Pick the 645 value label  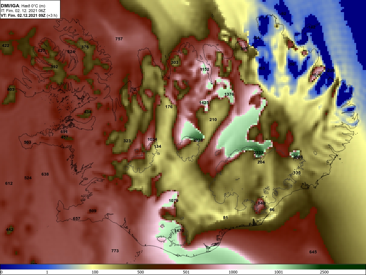point(313,252)
